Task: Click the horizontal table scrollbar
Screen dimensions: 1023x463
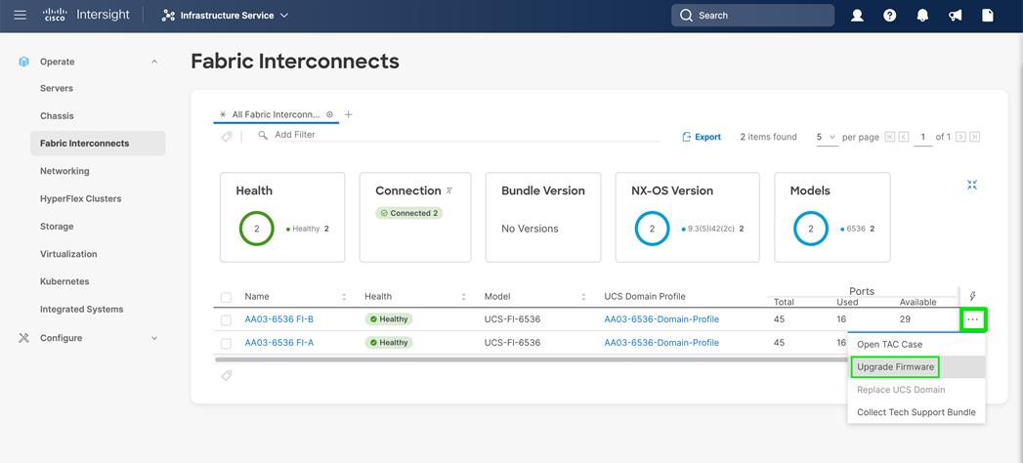Action: pyautogui.click(x=532, y=359)
